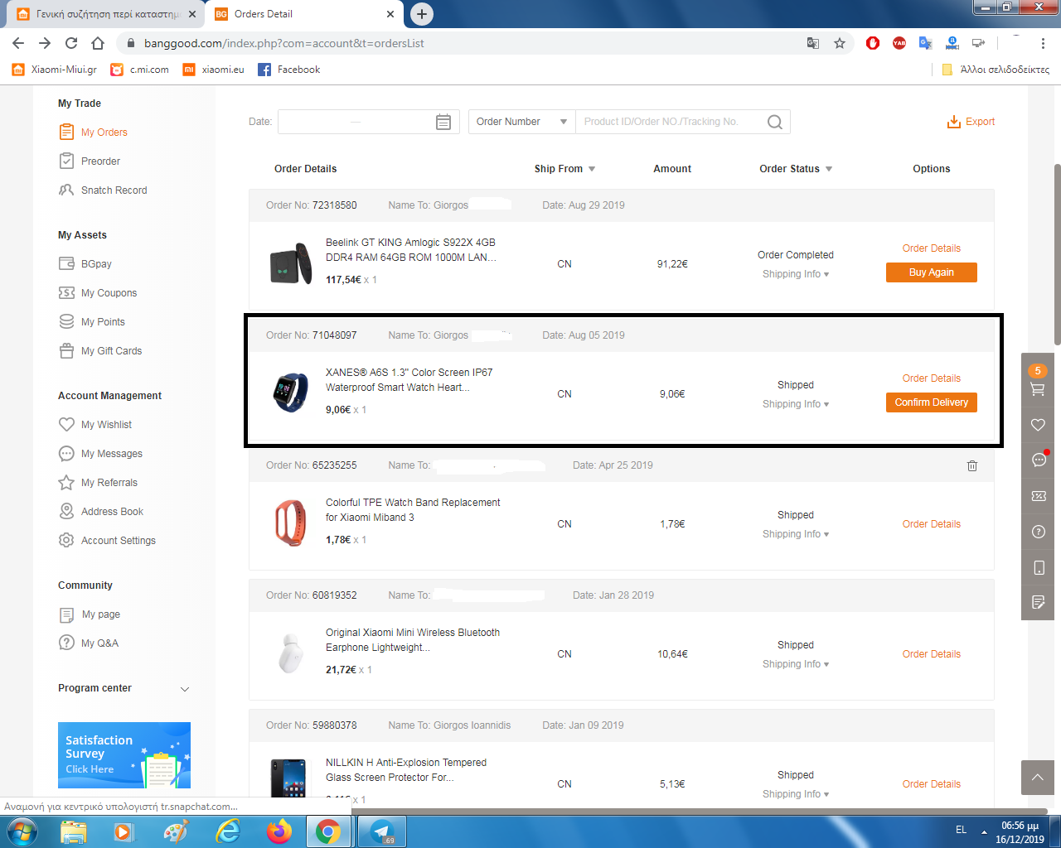Open Order Details for Xiaomi earphone order
The image size is (1061, 848).
click(931, 654)
